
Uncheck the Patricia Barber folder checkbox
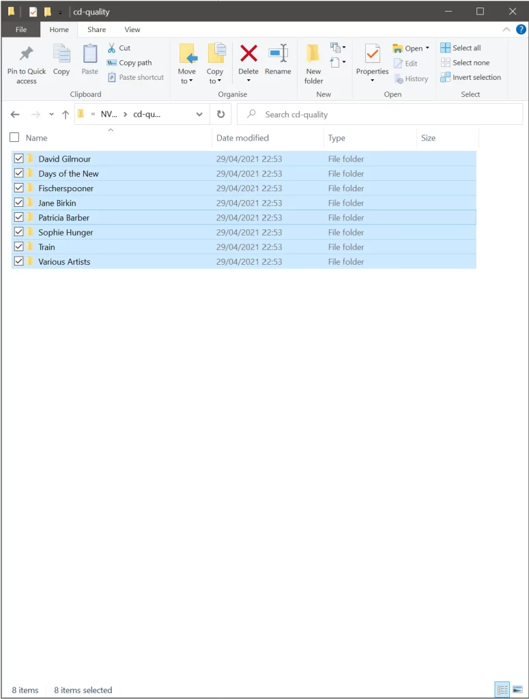point(18,217)
